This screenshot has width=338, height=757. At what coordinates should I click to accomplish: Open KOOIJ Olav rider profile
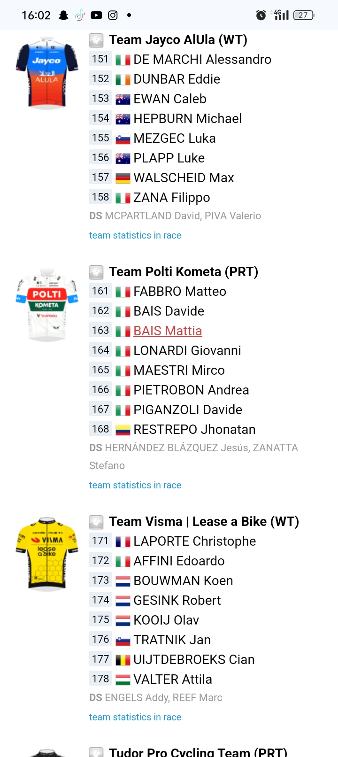point(166,620)
